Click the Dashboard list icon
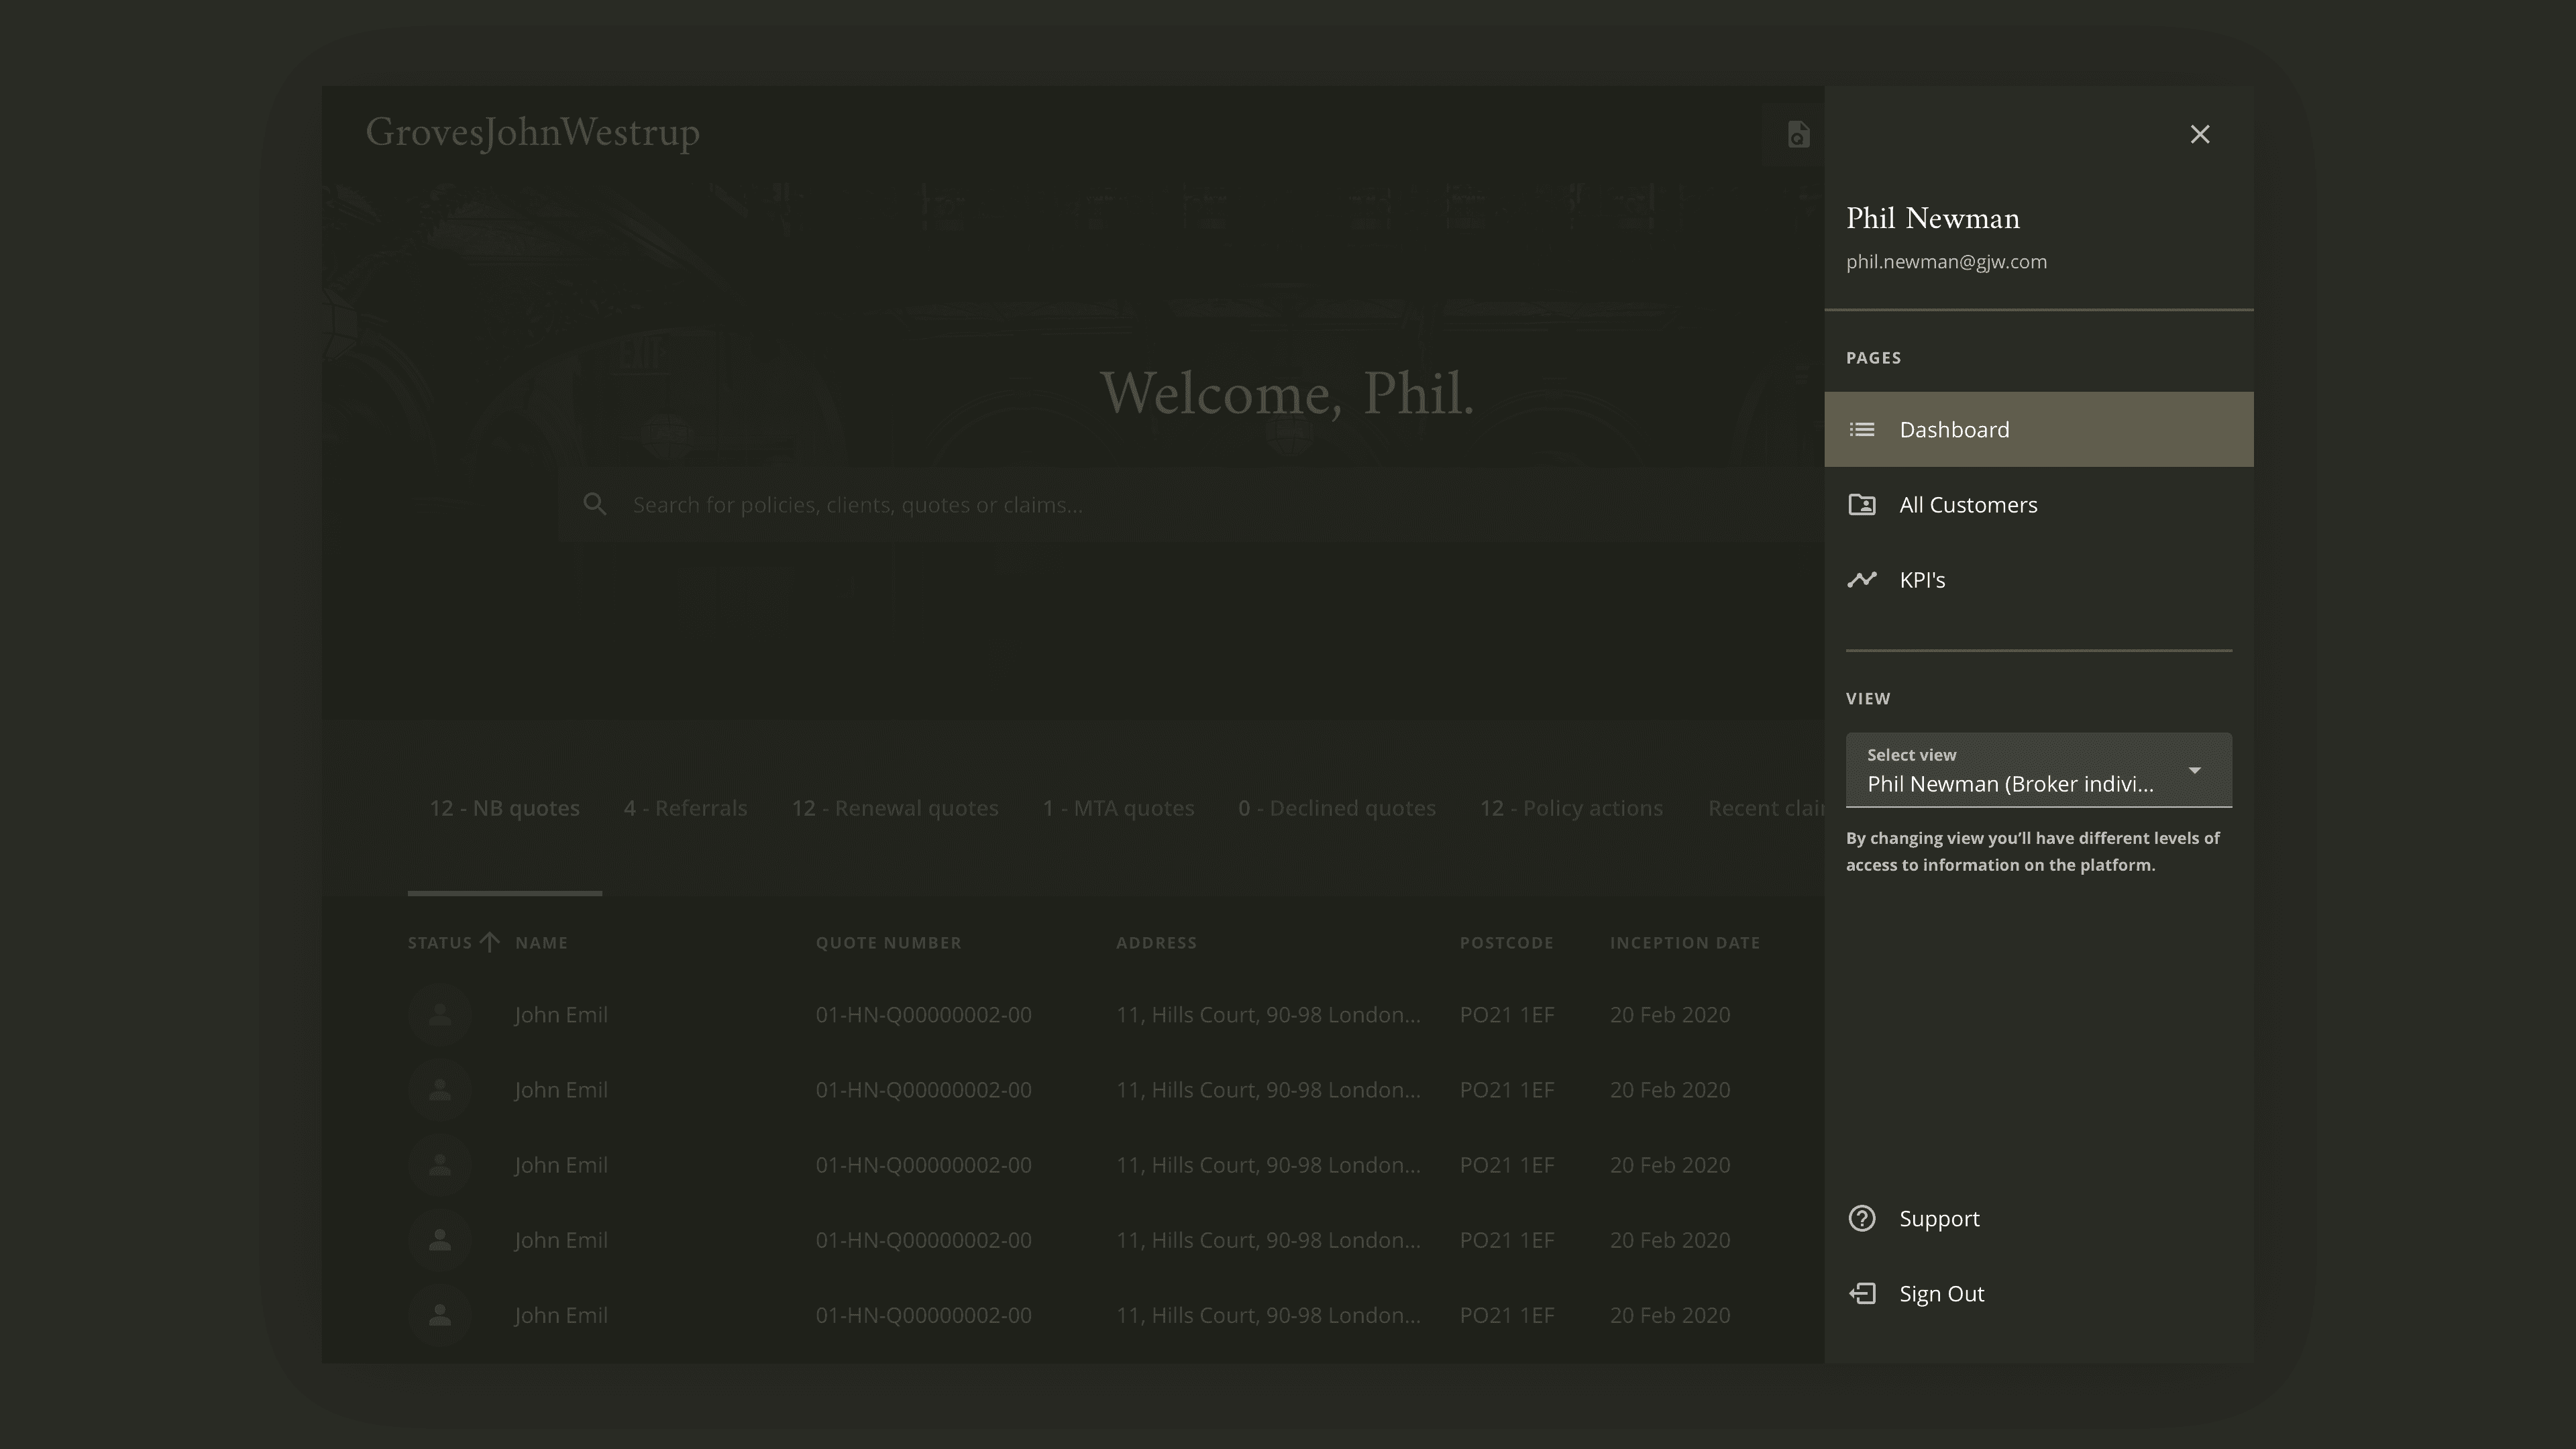The width and height of the screenshot is (2576, 1449). click(1861, 429)
